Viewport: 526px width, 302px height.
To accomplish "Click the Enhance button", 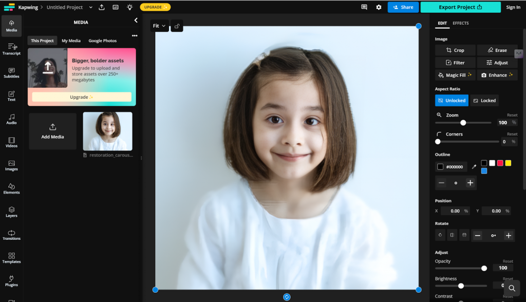I will (x=497, y=75).
